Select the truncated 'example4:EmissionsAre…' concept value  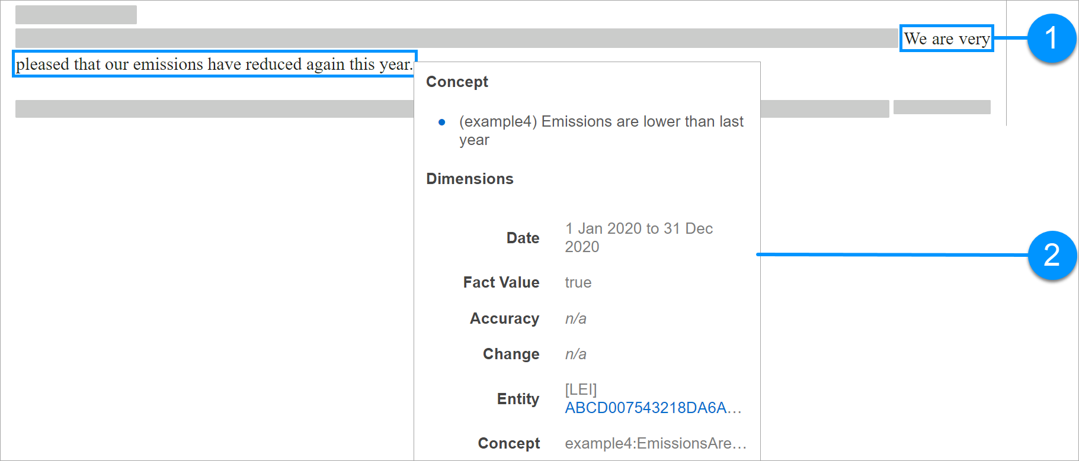click(655, 443)
